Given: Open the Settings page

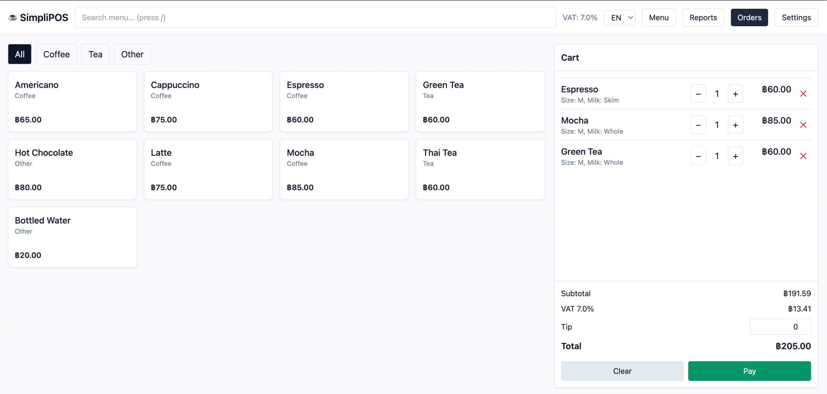Looking at the screenshot, I should [x=796, y=18].
